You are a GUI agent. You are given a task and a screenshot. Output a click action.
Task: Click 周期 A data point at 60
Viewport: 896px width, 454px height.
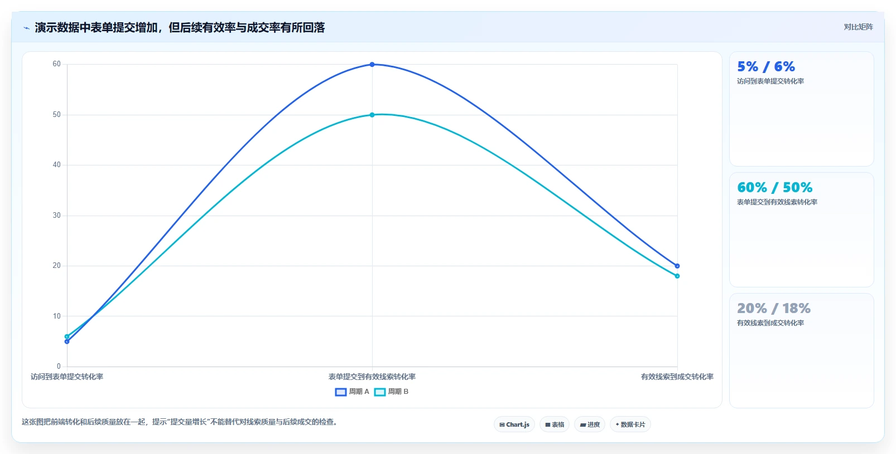tap(372, 65)
